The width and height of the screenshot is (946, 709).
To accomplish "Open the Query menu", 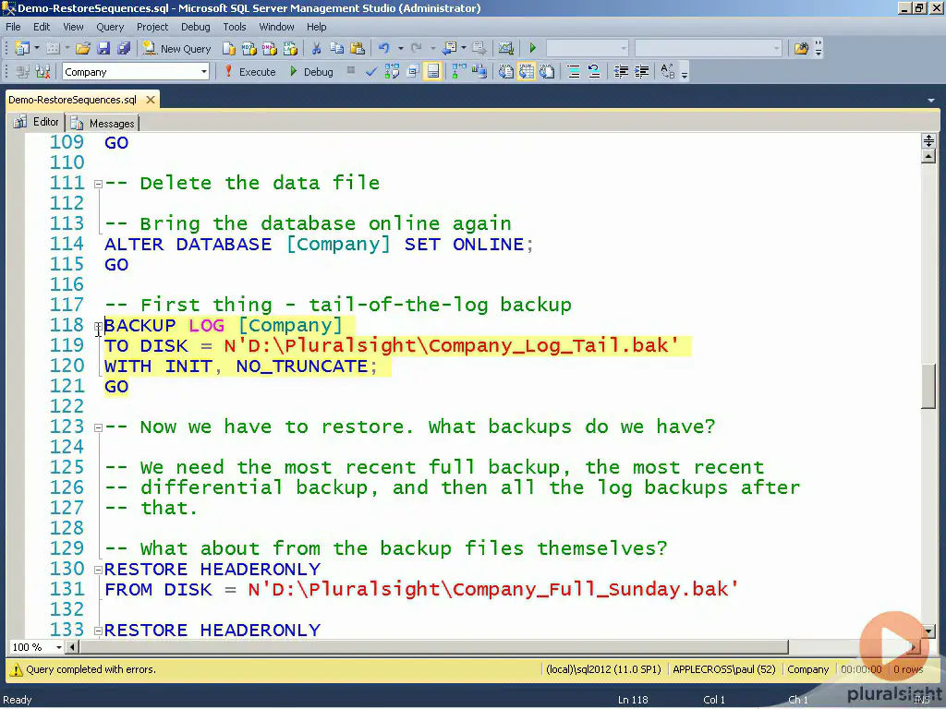I will [x=110, y=27].
